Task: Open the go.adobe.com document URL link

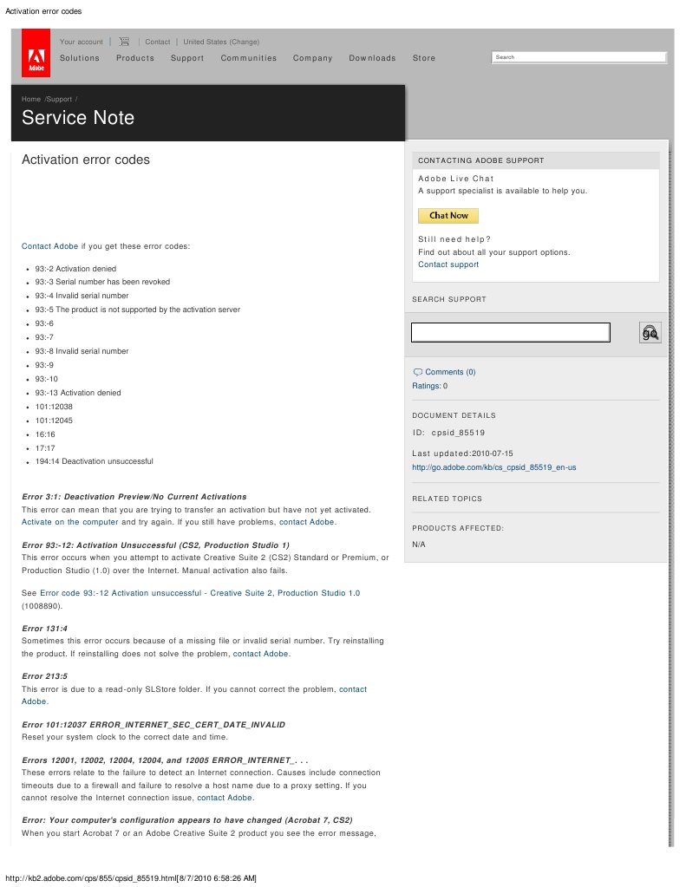Action: [494, 467]
